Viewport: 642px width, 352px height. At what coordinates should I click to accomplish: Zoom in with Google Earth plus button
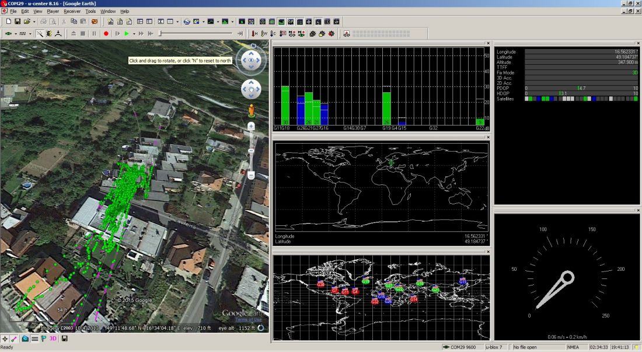[251, 127]
